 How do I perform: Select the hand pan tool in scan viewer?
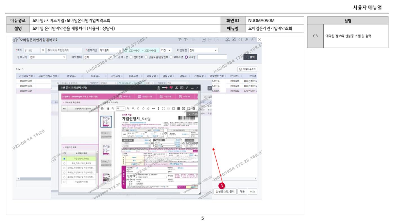click(x=108, y=108)
